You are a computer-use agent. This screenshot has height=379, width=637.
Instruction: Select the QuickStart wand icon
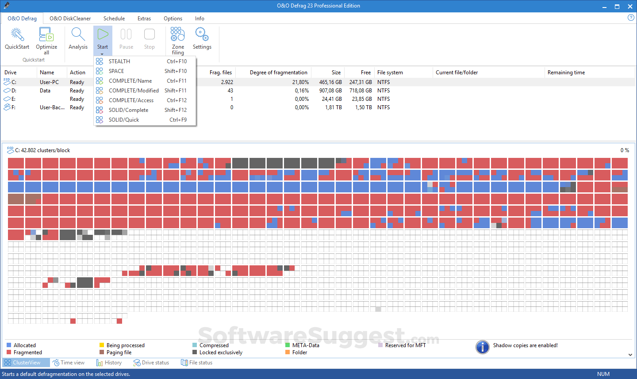16,34
